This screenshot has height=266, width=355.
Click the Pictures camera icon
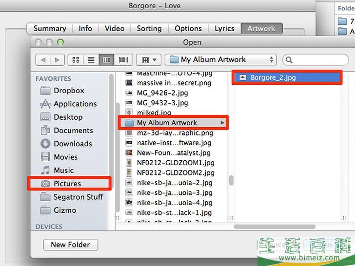45,184
